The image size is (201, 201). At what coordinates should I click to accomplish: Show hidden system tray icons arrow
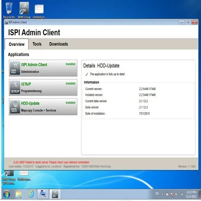pyautogui.click(x=162, y=194)
